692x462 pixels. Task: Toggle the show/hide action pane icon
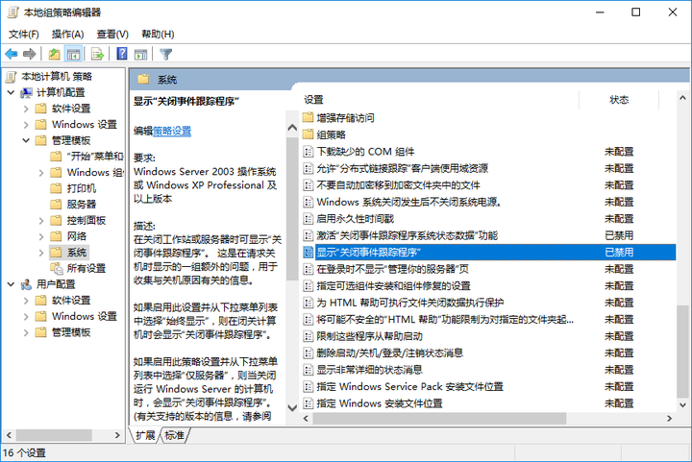[x=140, y=54]
